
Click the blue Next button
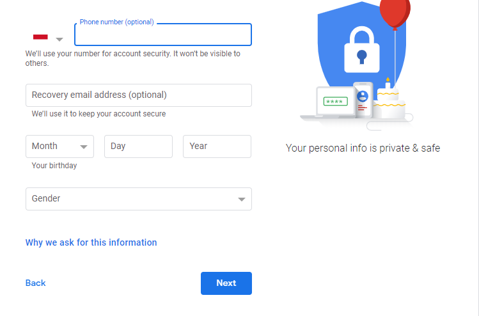(x=226, y=283)
